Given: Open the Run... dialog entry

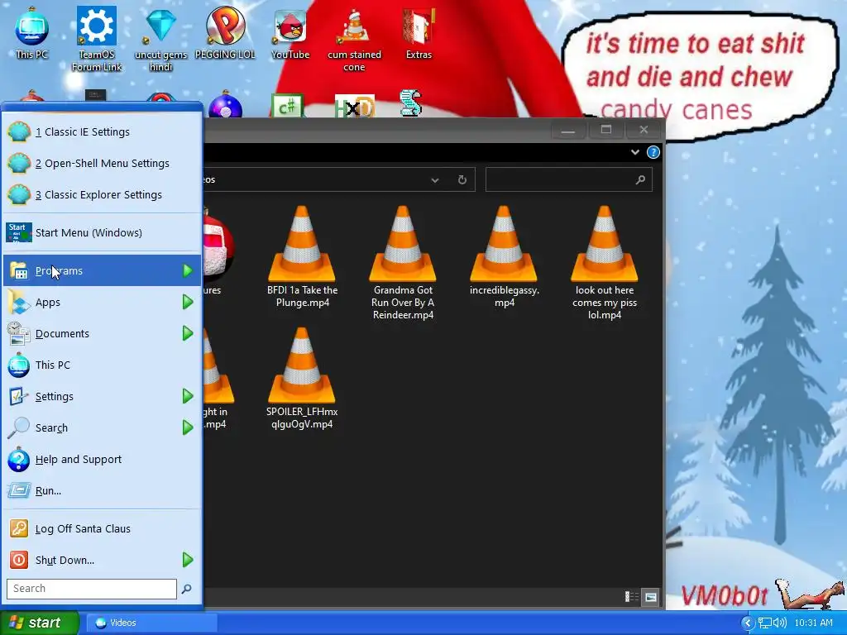Looking at the screenshot, I should pyautogui.click(x=102, y=491).
